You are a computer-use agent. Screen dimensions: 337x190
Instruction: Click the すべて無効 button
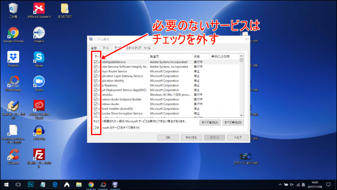tap(233, 123)
